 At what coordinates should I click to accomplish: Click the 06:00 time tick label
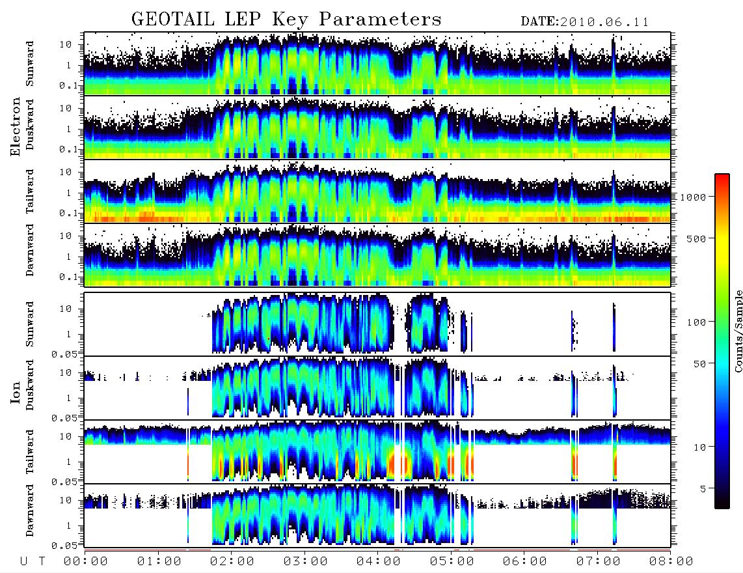[x=524, y=561]
